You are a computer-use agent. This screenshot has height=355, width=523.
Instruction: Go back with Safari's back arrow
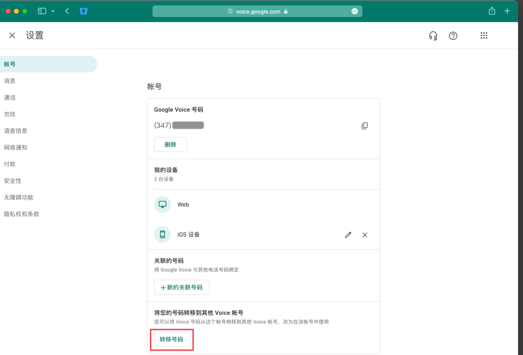(67, 11)
